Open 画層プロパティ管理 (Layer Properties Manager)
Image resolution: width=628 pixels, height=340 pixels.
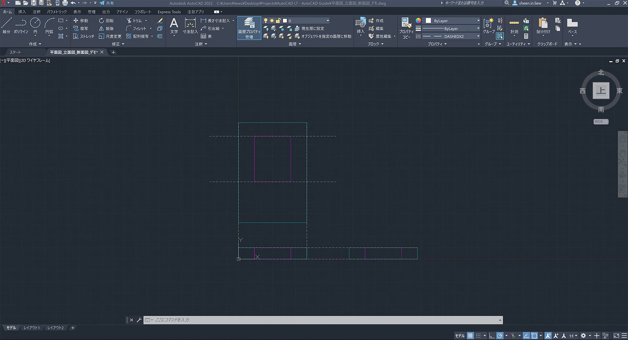(249, 28)
